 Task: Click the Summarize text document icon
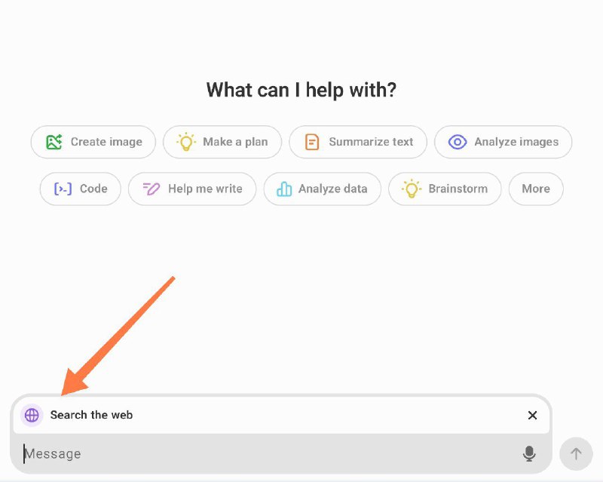(312, 142)
